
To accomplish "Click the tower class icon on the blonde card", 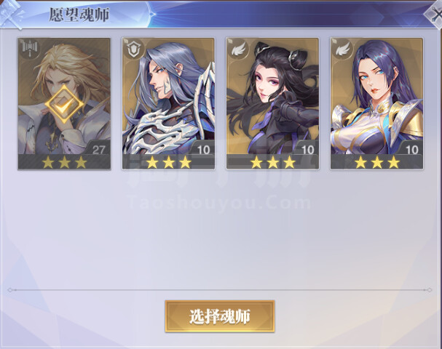I will (x=30, y=49).
